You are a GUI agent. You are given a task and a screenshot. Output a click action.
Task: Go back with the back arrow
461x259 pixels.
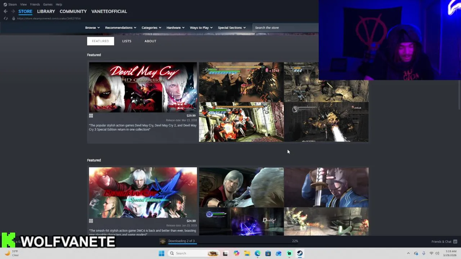5,12
